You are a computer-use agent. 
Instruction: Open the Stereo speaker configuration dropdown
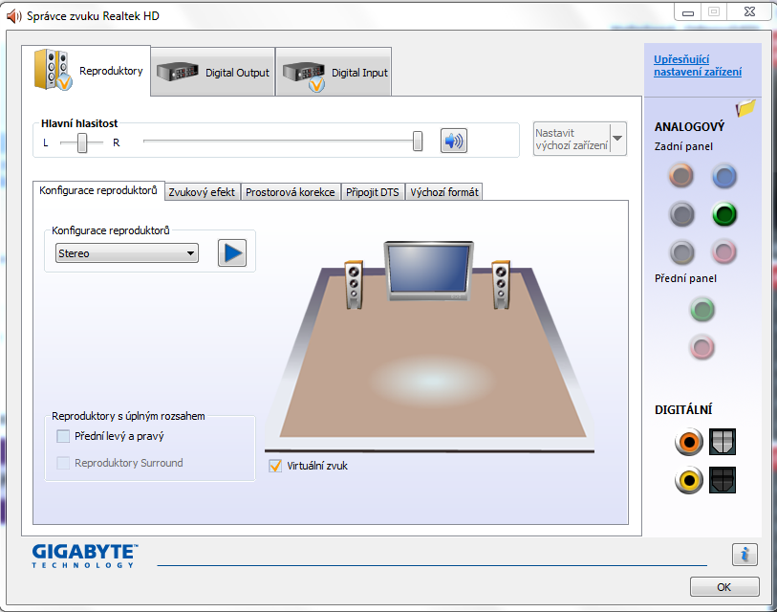(x=127, y=253)
